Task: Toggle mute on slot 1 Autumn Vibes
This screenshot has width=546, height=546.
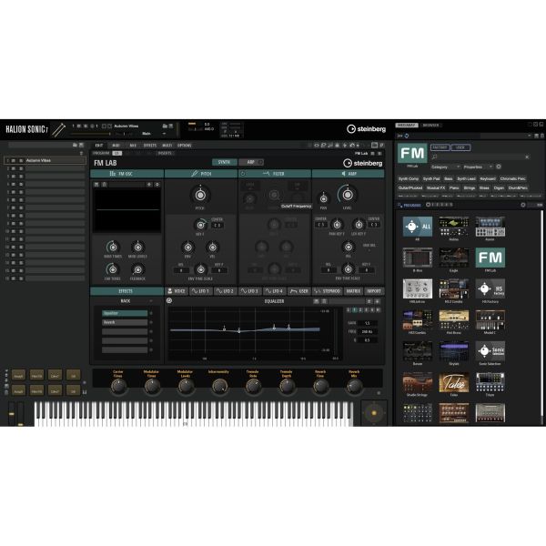Action: [x=14, y=160]
